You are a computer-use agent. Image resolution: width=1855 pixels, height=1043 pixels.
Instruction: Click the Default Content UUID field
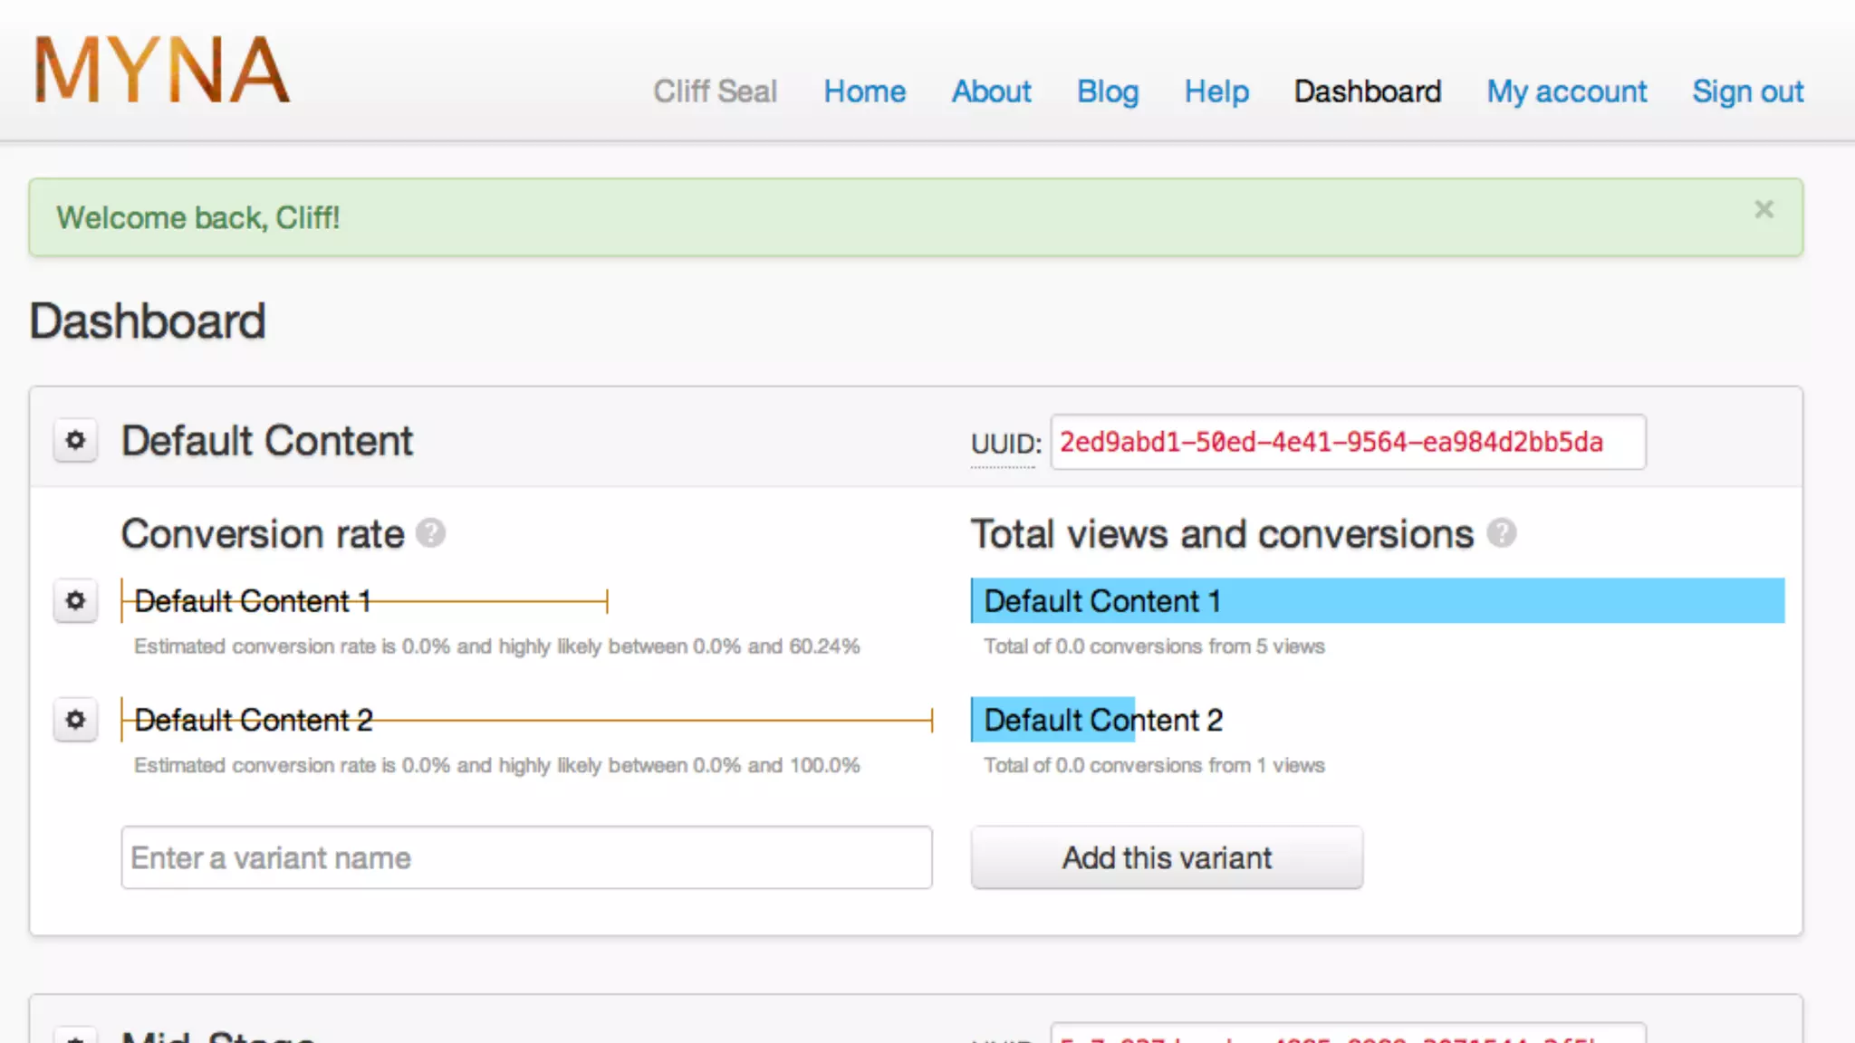click(x=1347, y=443)
